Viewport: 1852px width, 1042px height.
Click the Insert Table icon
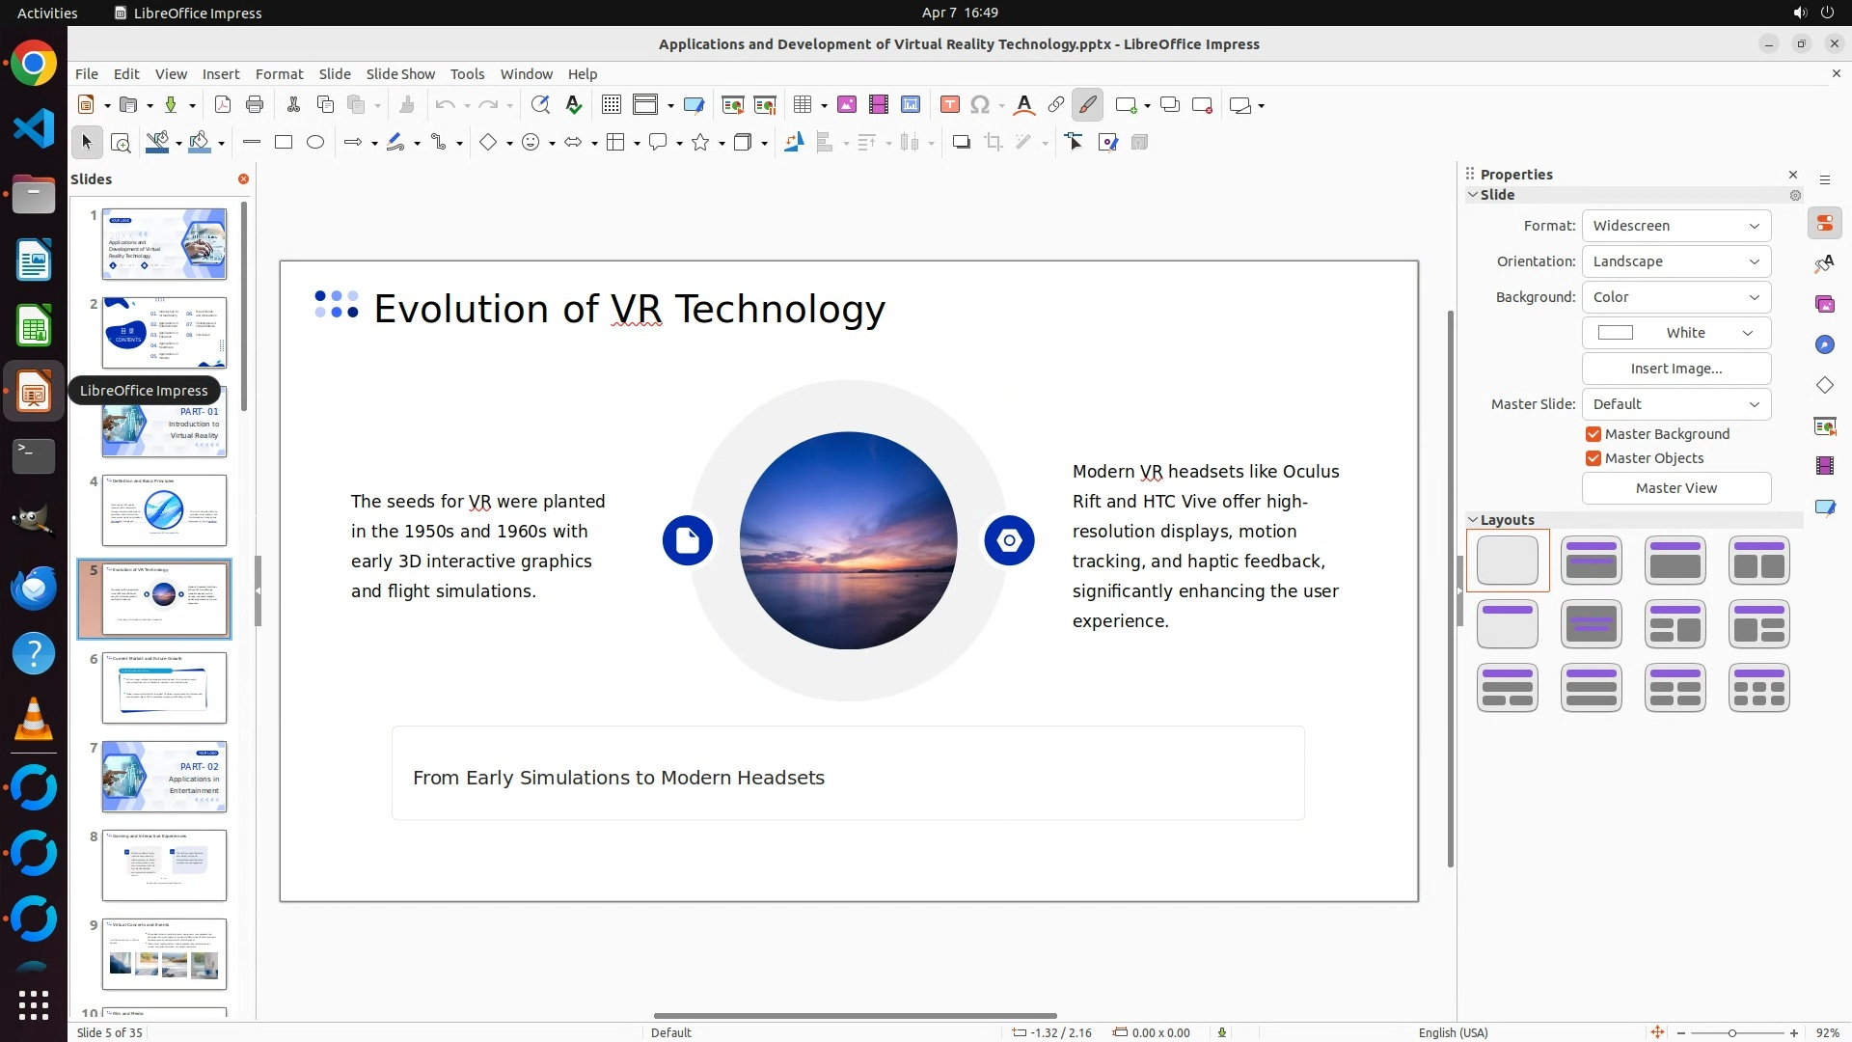pos(802,105)
